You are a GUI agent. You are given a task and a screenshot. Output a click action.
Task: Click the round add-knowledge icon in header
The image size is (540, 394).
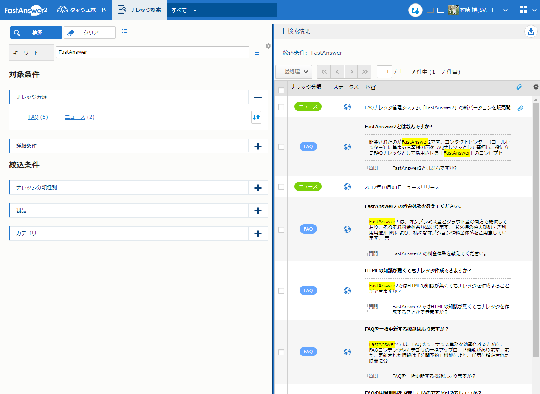tap(416, 10)
